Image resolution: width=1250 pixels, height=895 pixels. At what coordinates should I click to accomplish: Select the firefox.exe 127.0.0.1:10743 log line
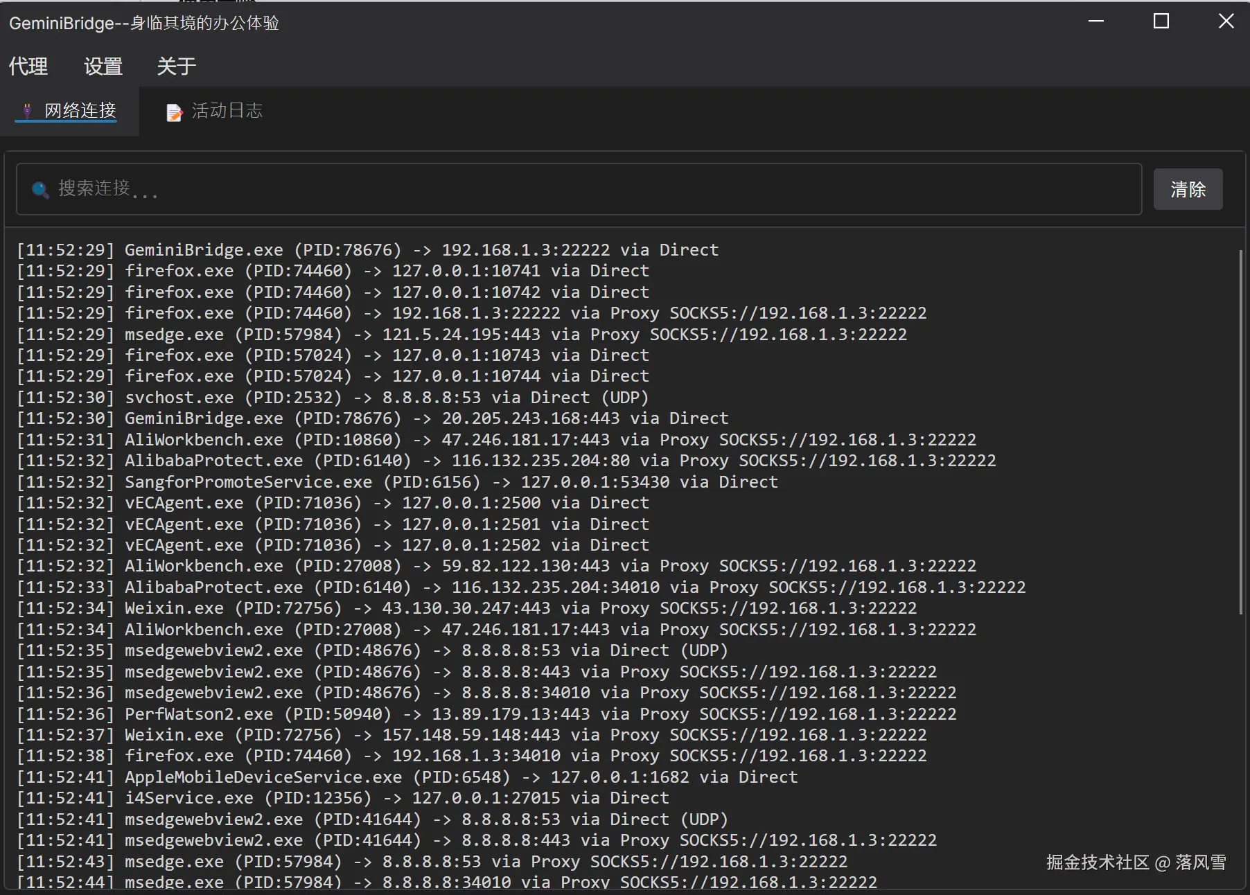[x=333, y=355]
